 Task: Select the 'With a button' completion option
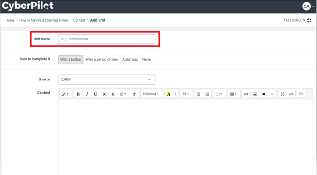point(70,59)
